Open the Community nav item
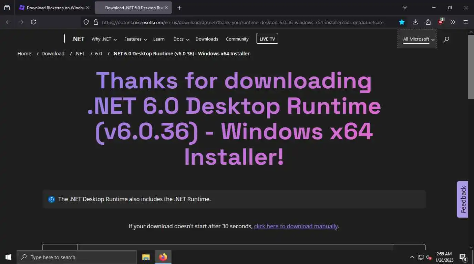Viewport: 474px width, 264px height. click(x=237, y=39)
